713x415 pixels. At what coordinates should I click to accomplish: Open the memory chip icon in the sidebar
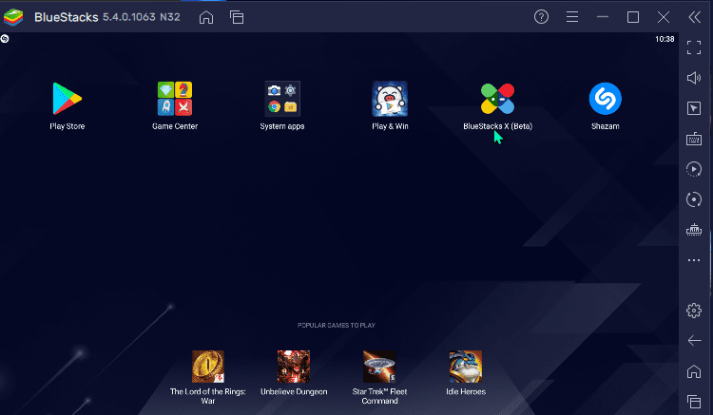point(693,230)
